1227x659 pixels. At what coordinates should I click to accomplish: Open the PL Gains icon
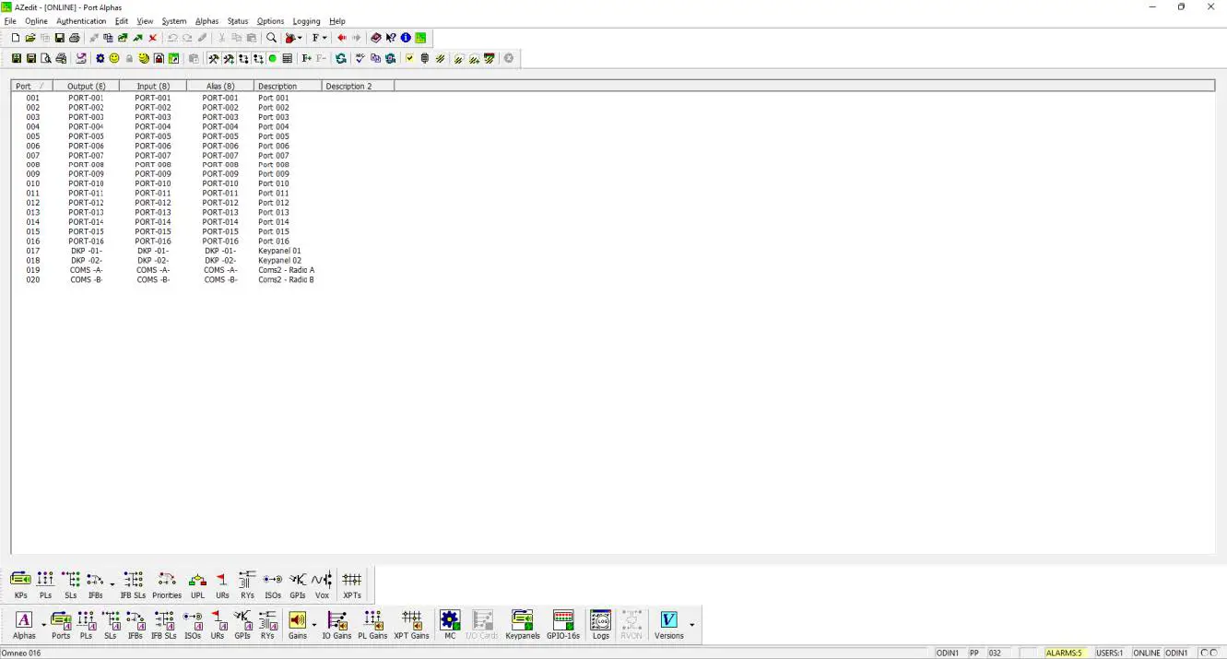tap(372, 625)
